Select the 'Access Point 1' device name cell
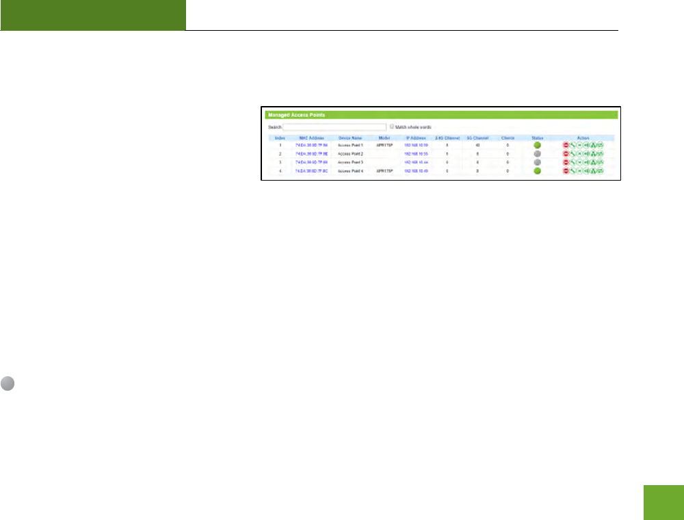The height and width of the screenshot is (520, 684). coord(350,145)
